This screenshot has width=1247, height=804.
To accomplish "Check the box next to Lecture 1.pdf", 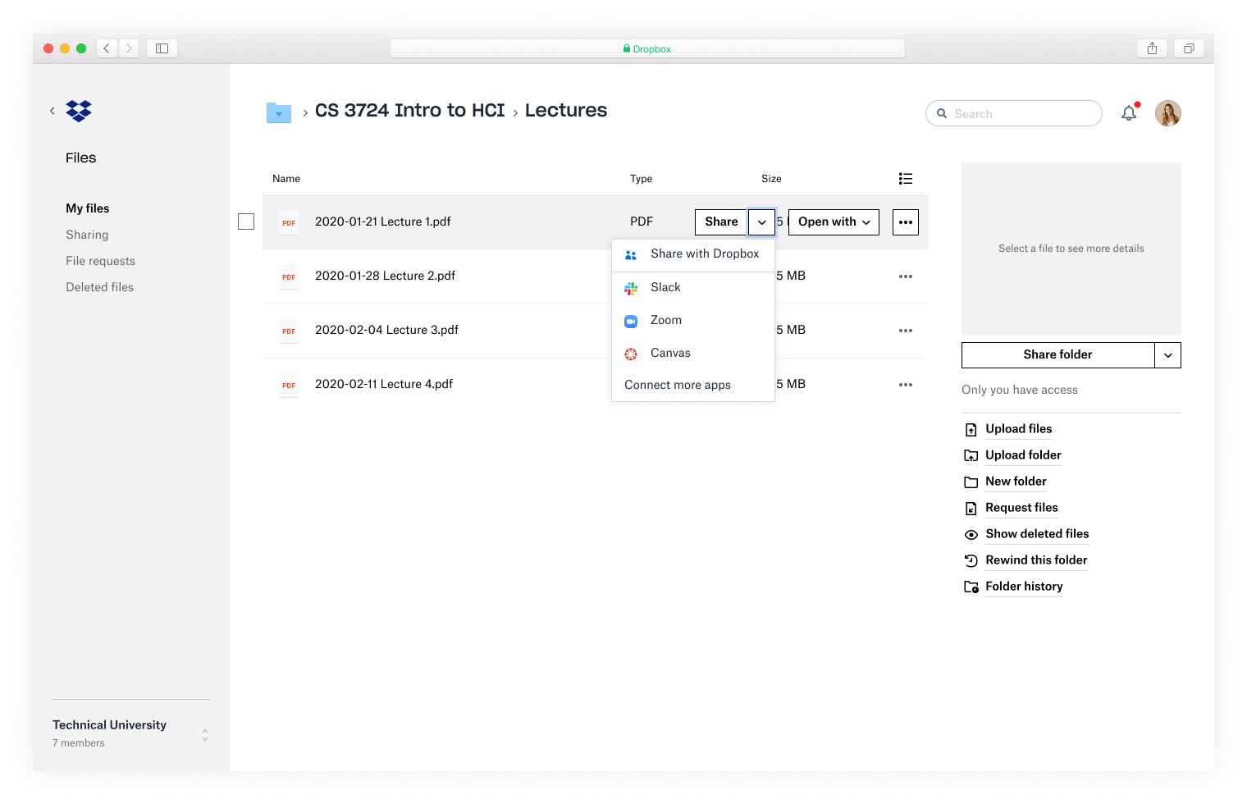I will (246, 222).
